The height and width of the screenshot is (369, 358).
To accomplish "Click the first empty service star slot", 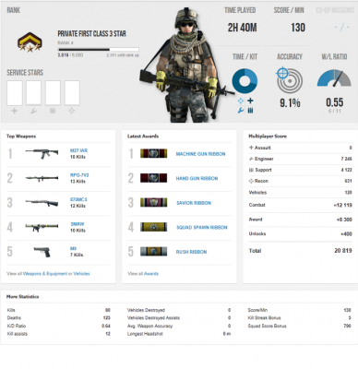I will [15, 93].
